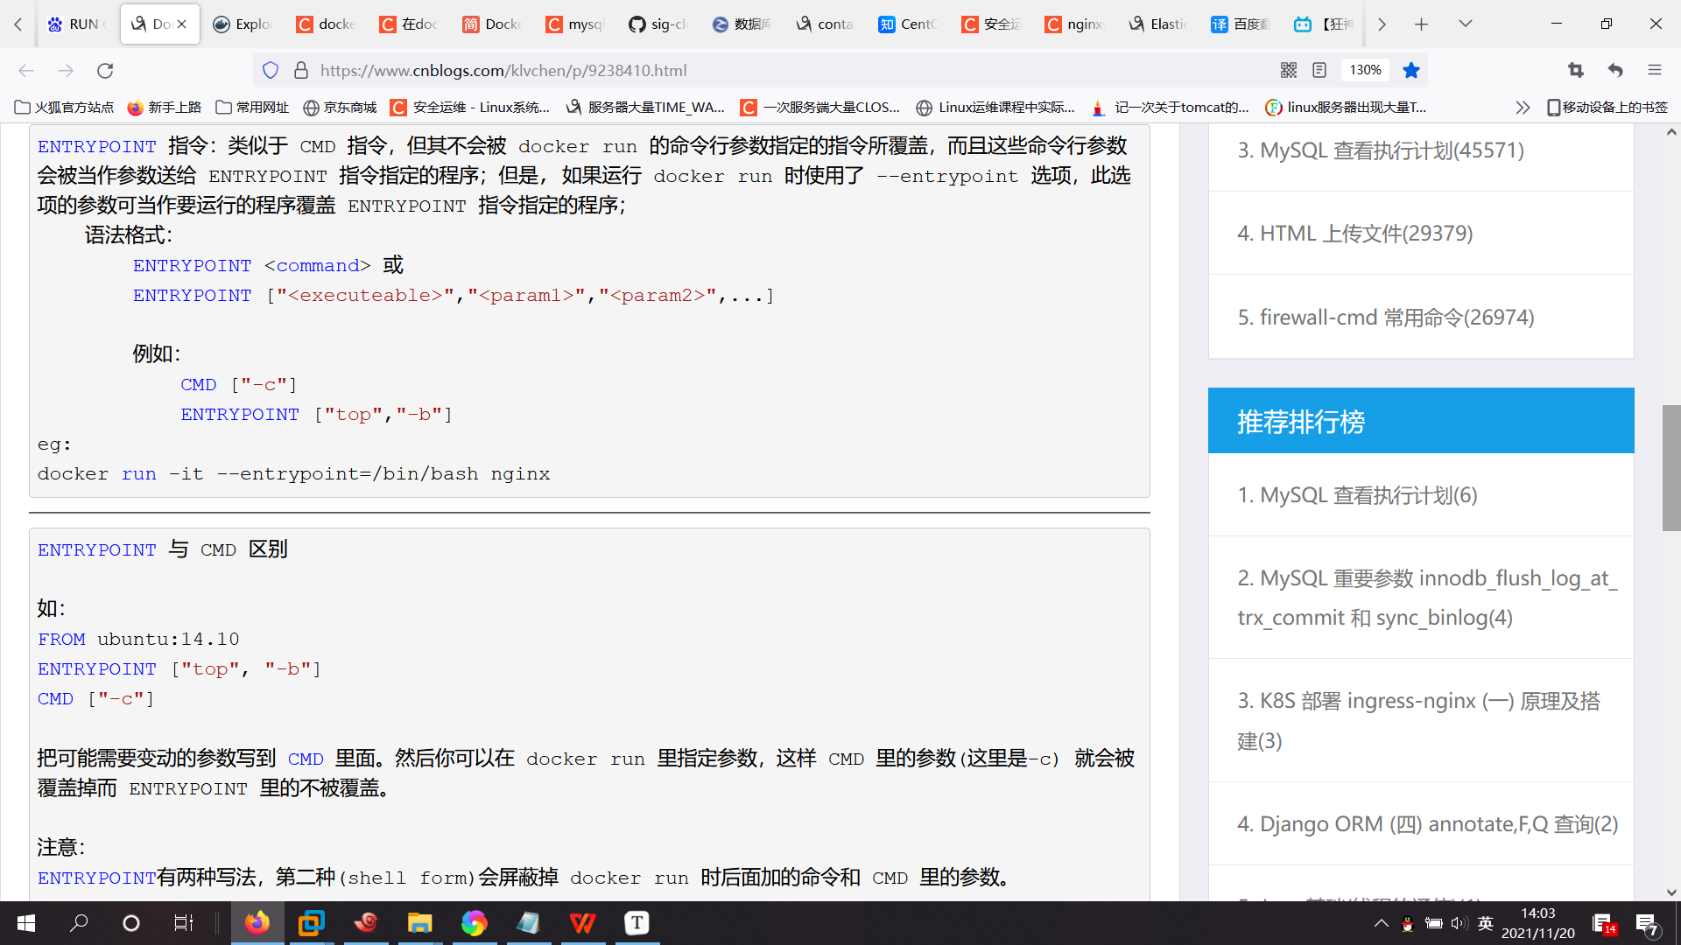Click the page vertical scrollbar thumb
Viewport: 1681px width, 945px height.
pyautogui.click(x=1670, y=467)
